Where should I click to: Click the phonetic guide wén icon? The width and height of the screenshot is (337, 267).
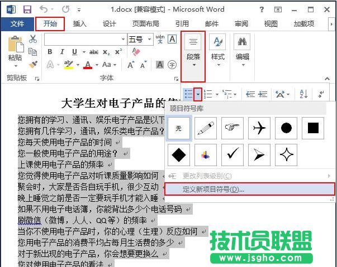tap(160, 39)
